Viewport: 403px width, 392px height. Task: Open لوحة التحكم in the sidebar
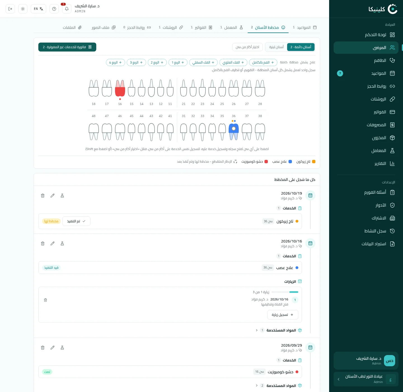(366, 35)
